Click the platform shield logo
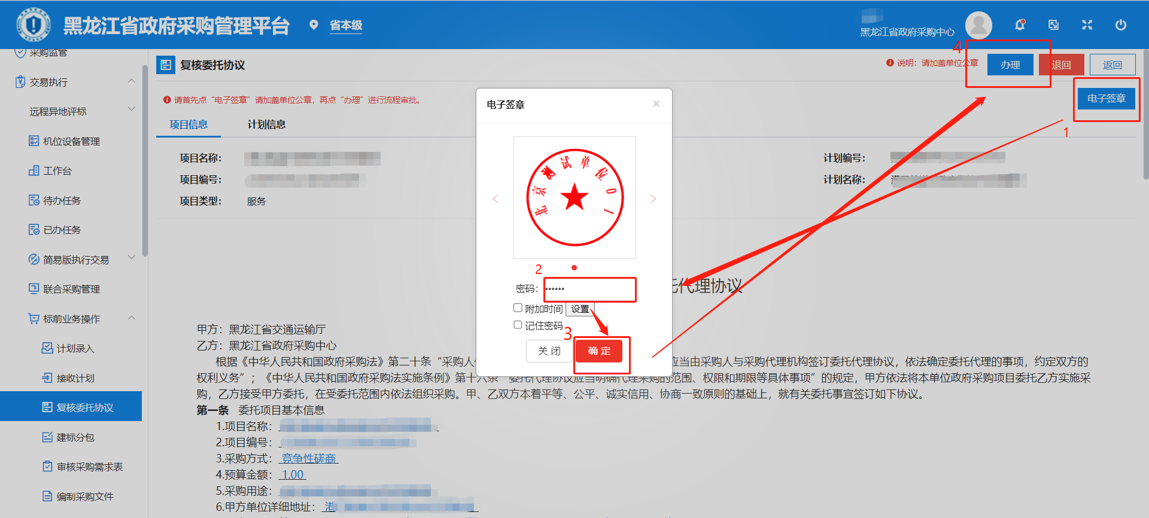 click(34, 25)
